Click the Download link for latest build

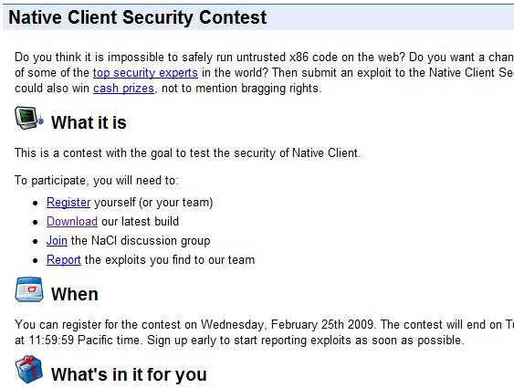coord(72,221)
